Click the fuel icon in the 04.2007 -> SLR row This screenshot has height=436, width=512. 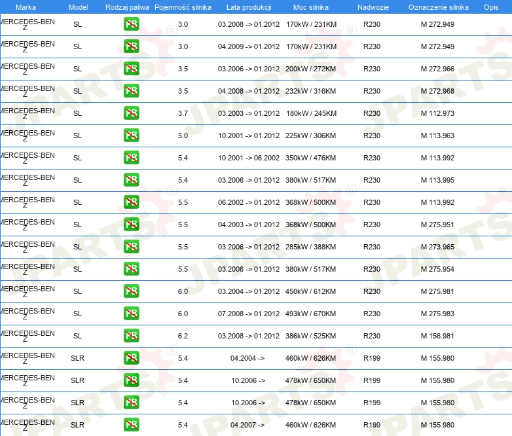click(131, 425)
